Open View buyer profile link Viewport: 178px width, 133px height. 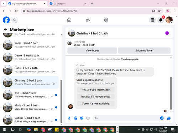point(130,59)
